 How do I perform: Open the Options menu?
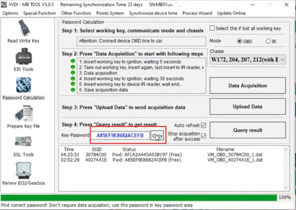pyautogui.click(x=10, y=13)
